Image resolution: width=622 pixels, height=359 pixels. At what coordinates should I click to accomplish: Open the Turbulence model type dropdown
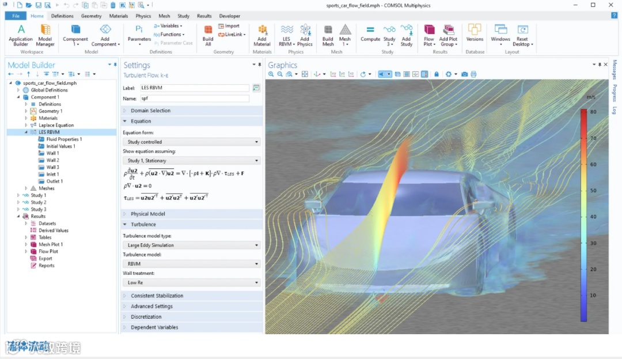(192, 245)
